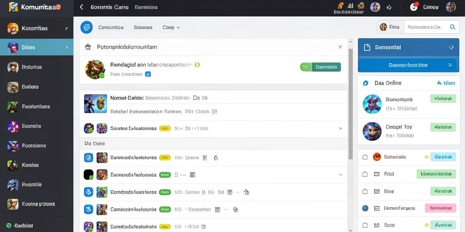Click the blue Dasaeer Sonchtloe button
The image size is (465, 232).
point(408,65)
